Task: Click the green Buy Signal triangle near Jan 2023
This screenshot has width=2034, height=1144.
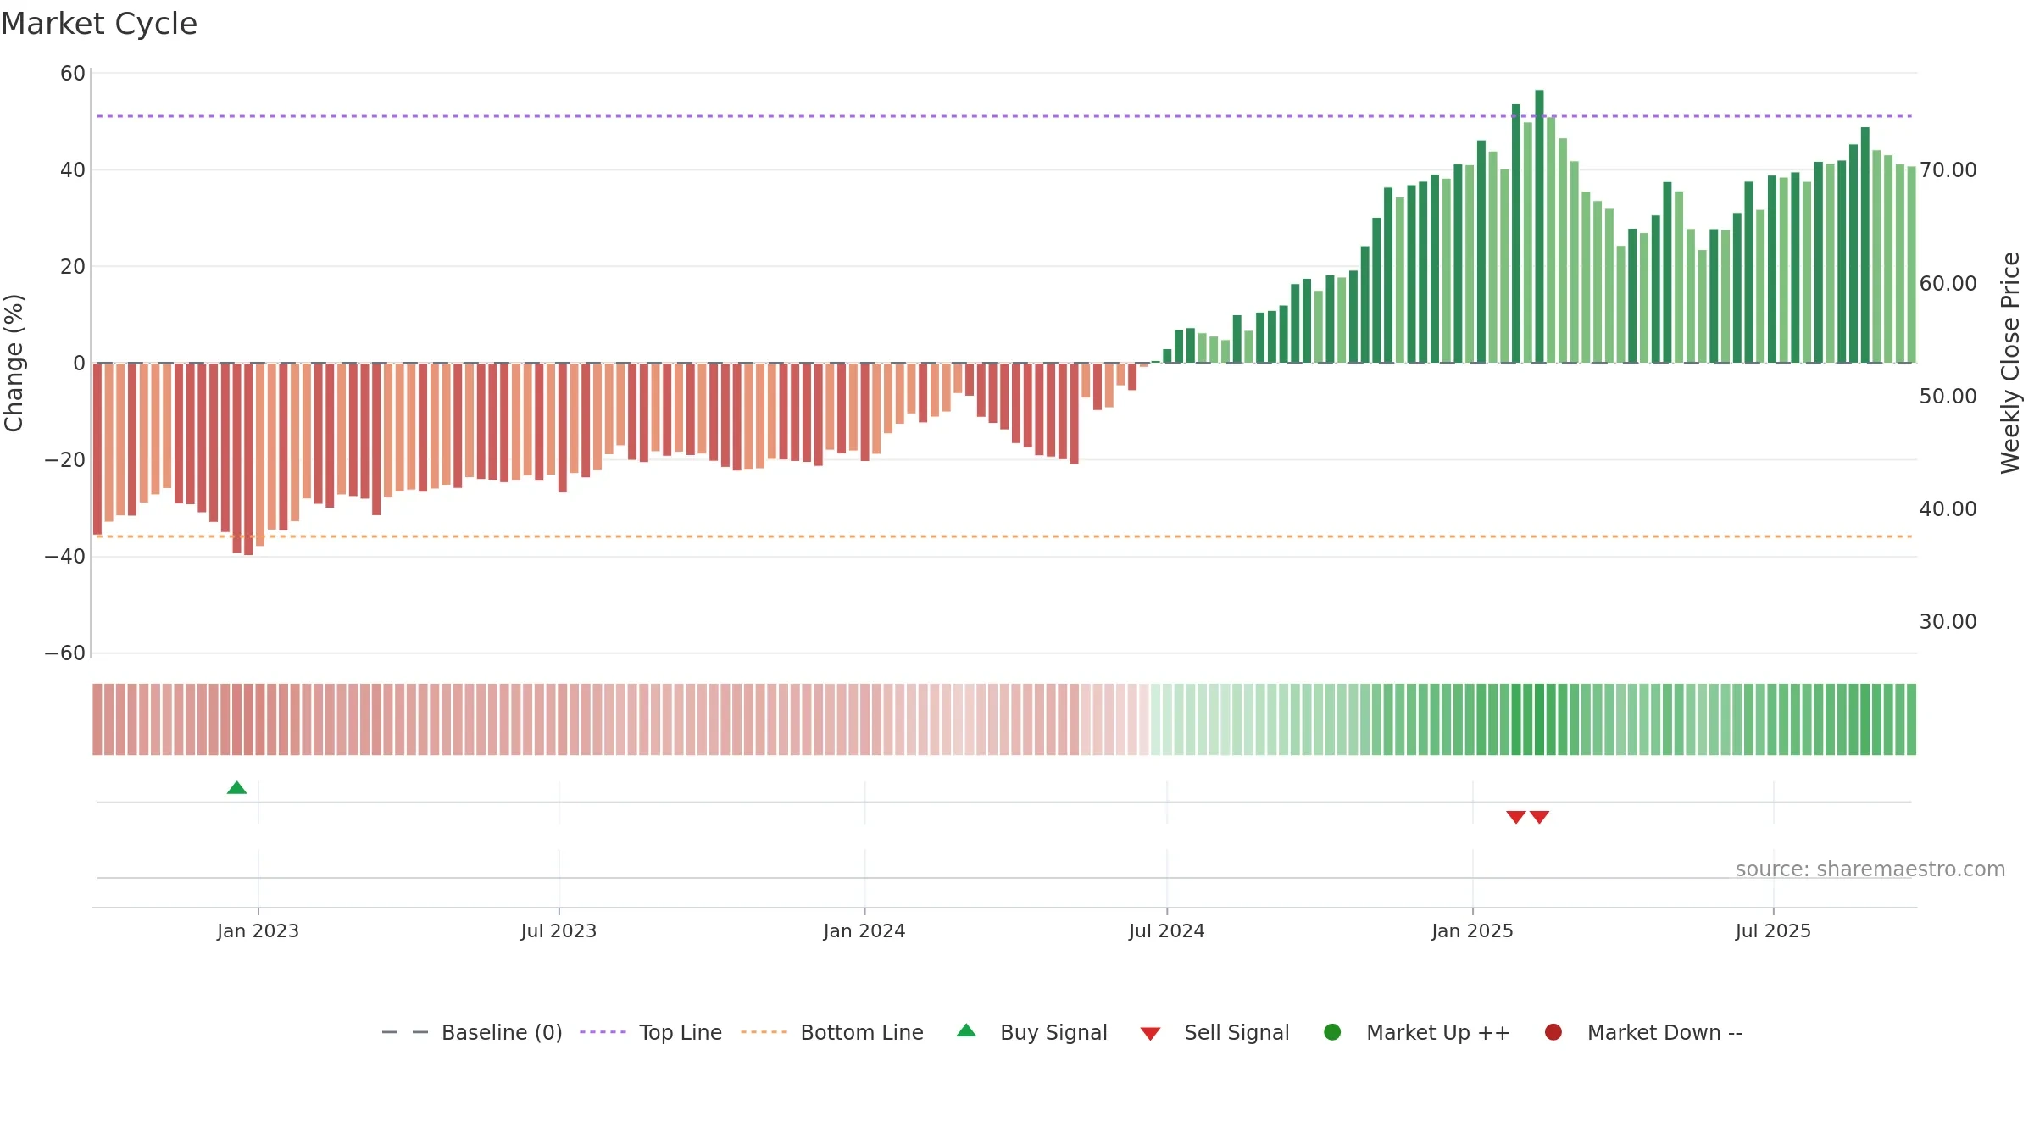Action: pos(237,788)
